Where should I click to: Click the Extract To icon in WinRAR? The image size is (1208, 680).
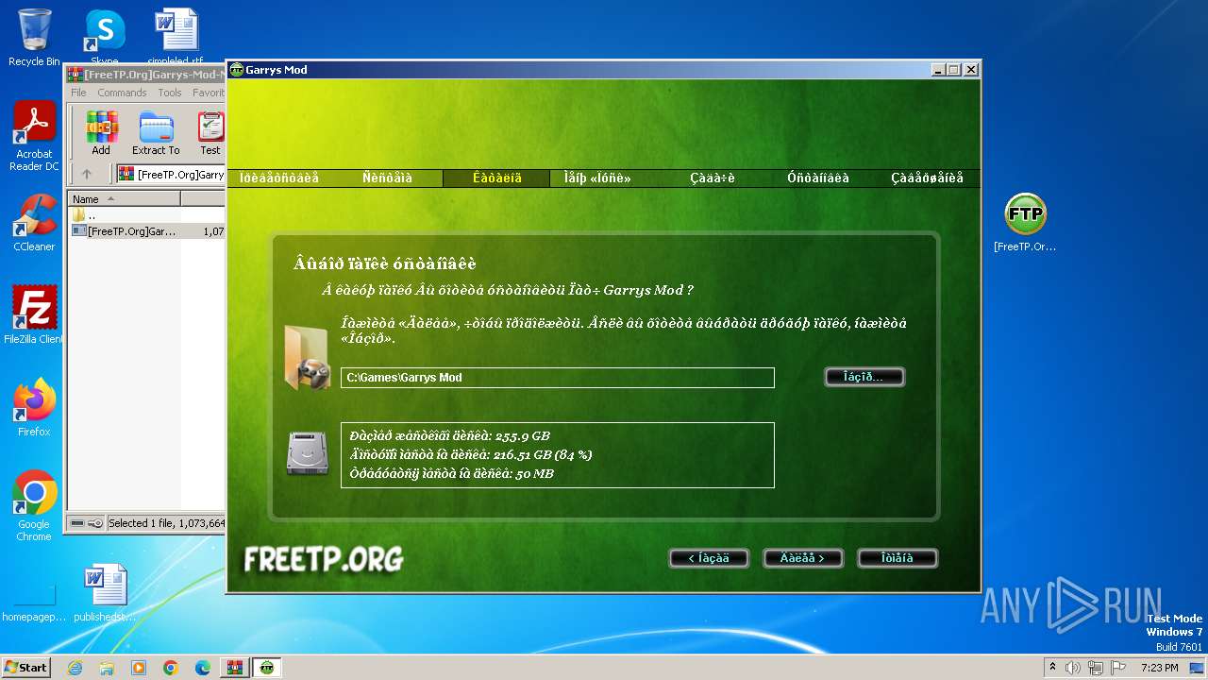click(x=156, y=133)
